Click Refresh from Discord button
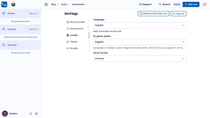The height and width of the screenshot is (118, 210). click(x=153, y=14)
